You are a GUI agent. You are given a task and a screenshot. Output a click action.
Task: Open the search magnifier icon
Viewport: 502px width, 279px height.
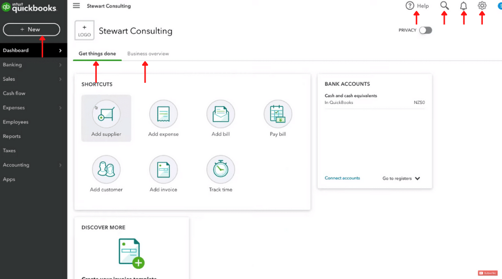[444, 6]
